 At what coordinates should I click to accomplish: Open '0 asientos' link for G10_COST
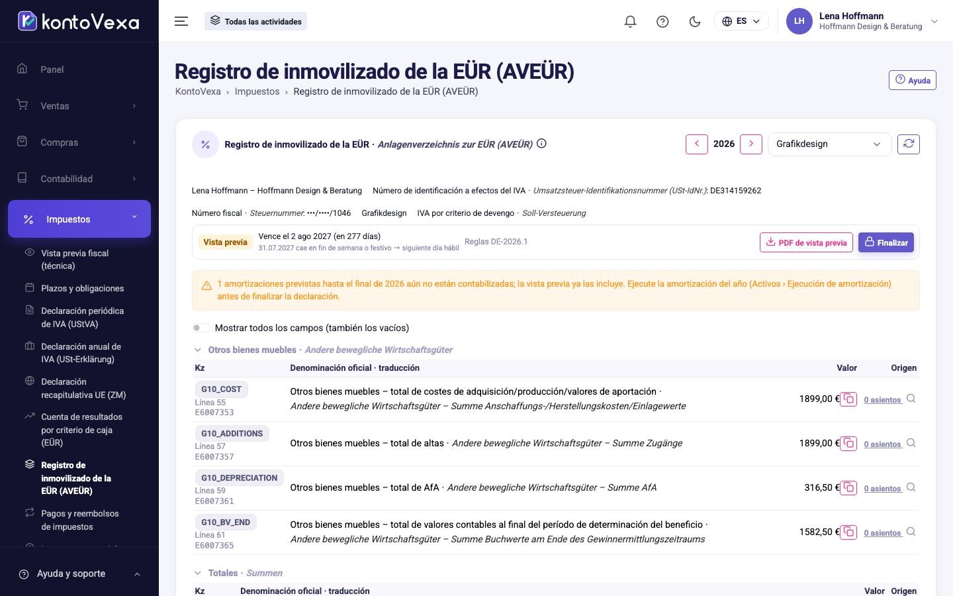pyautogui.click(x=883, y=400)
